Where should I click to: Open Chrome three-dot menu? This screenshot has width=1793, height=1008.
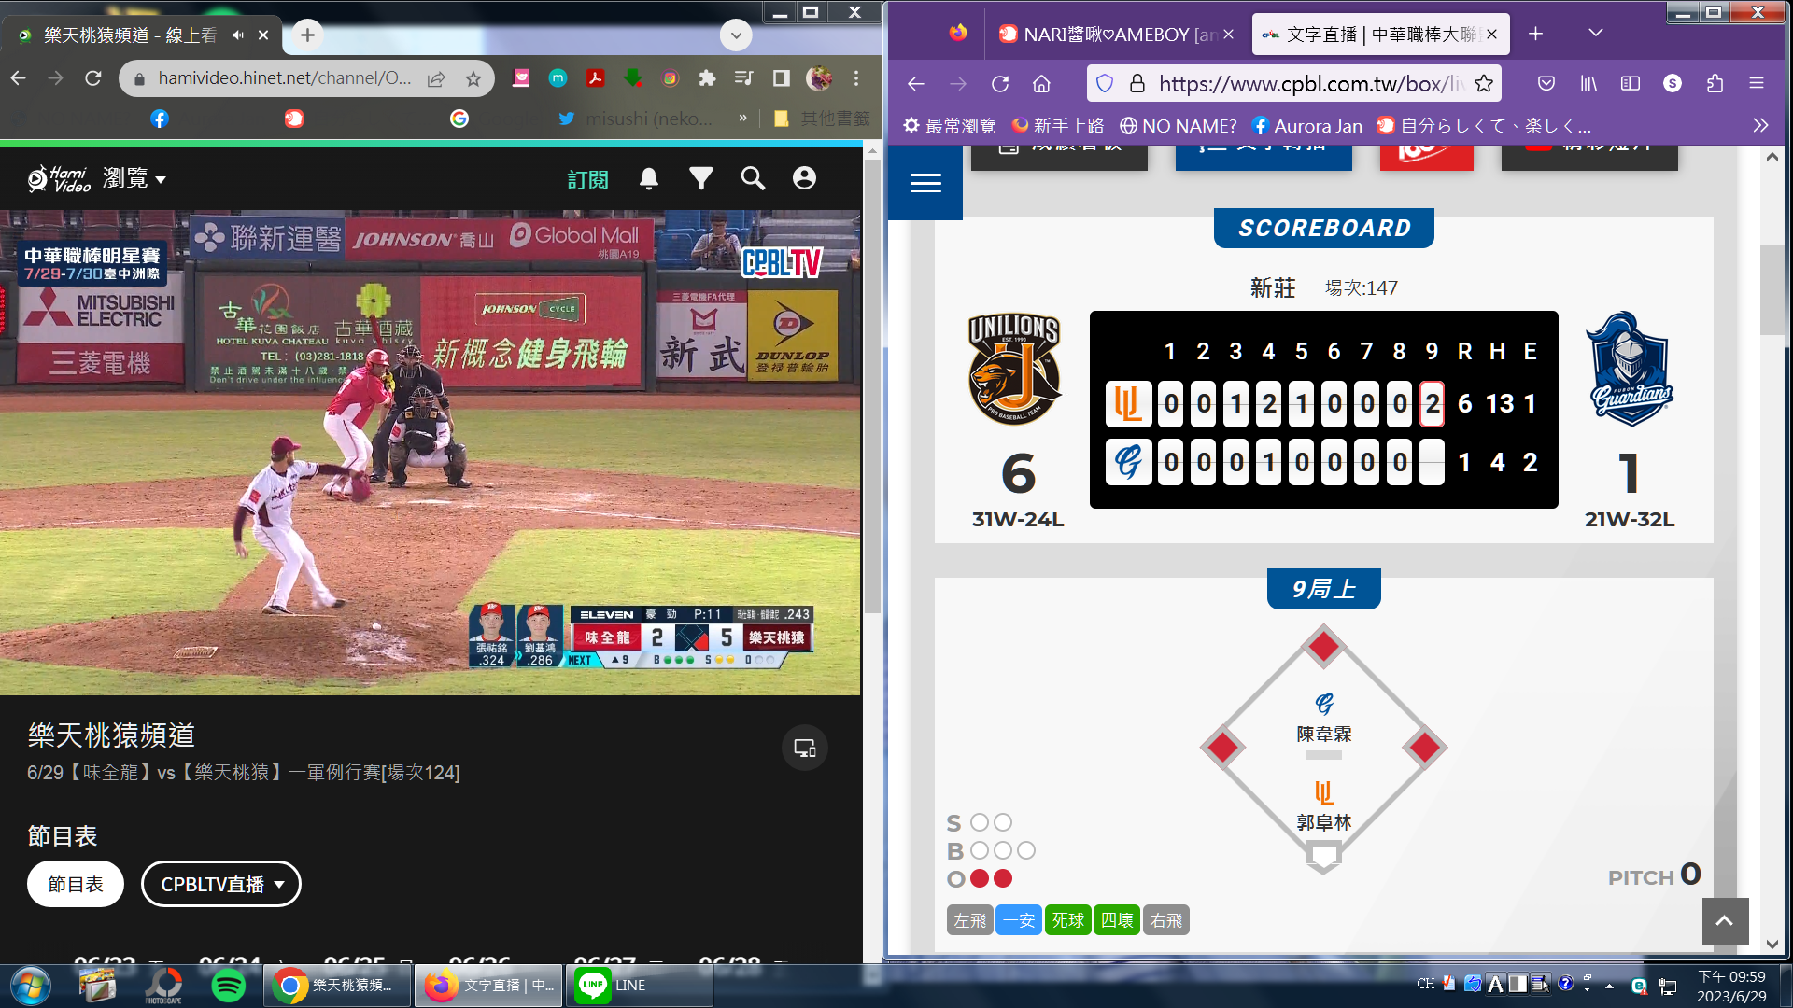point(856,78)
